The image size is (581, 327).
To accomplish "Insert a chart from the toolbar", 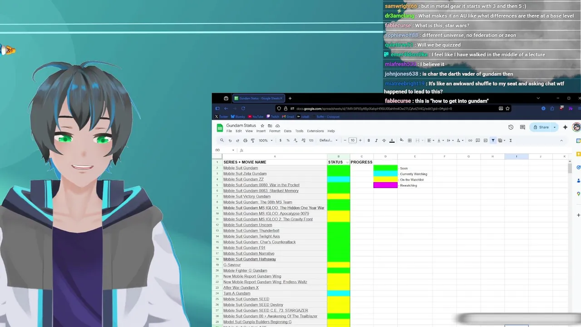I will 485,140.
